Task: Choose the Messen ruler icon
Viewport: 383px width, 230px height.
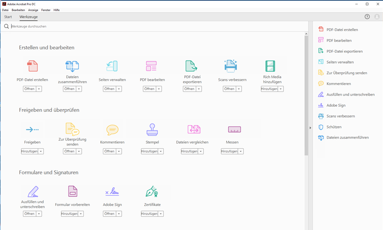Action: (234, 130)
